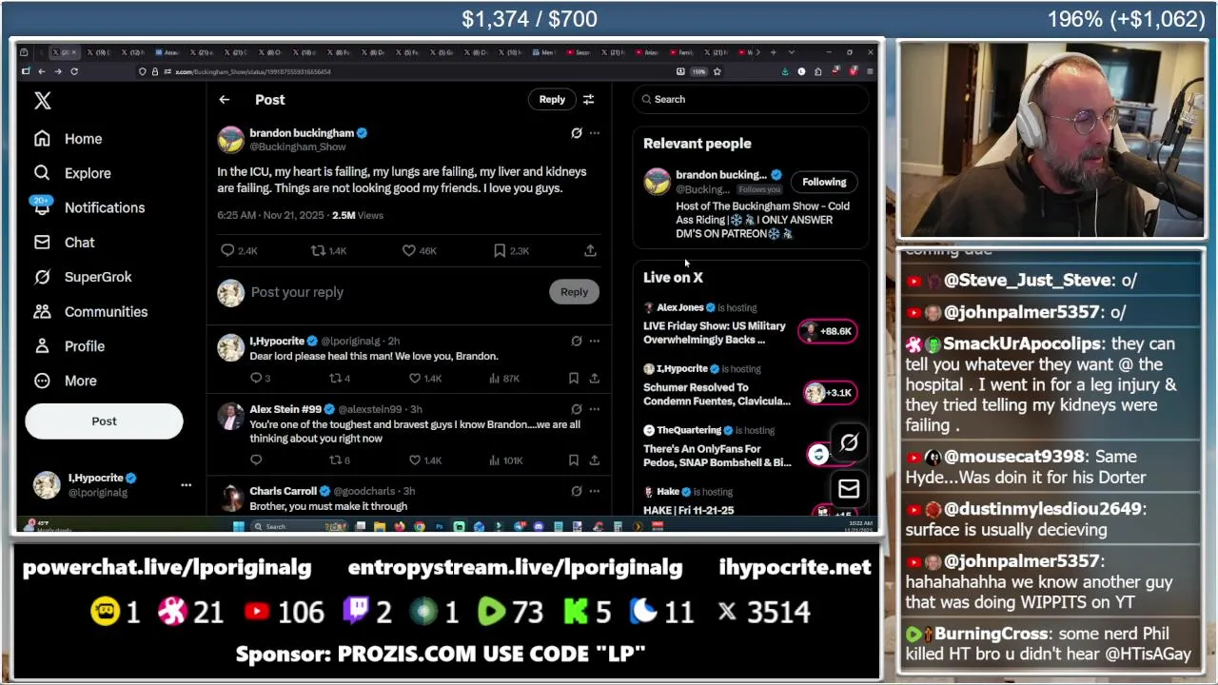The height and width of the screenshot is (685, 1218).
Task: Click the Windows Start button in taskbar
Action: pos(238,526)
